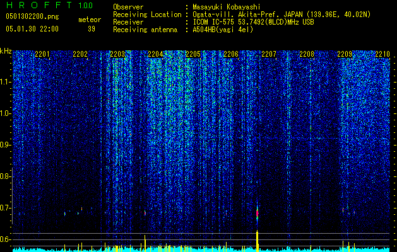
Task: Click the 2206 time marker
Action: [231, 54]
